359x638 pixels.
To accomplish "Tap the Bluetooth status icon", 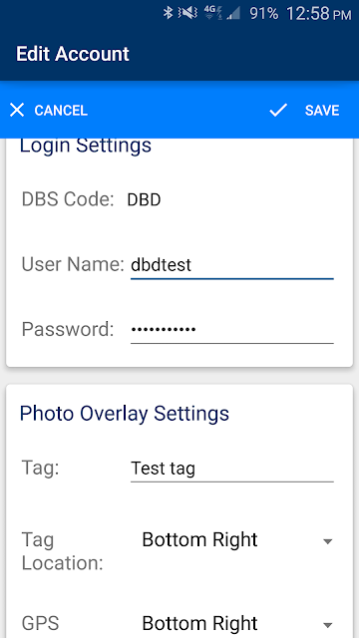I will (x=168, y=13).
